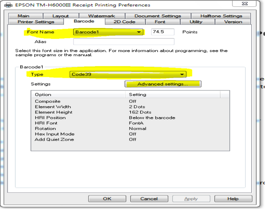Open Help for printing preferences

click(x=233, y=199)
